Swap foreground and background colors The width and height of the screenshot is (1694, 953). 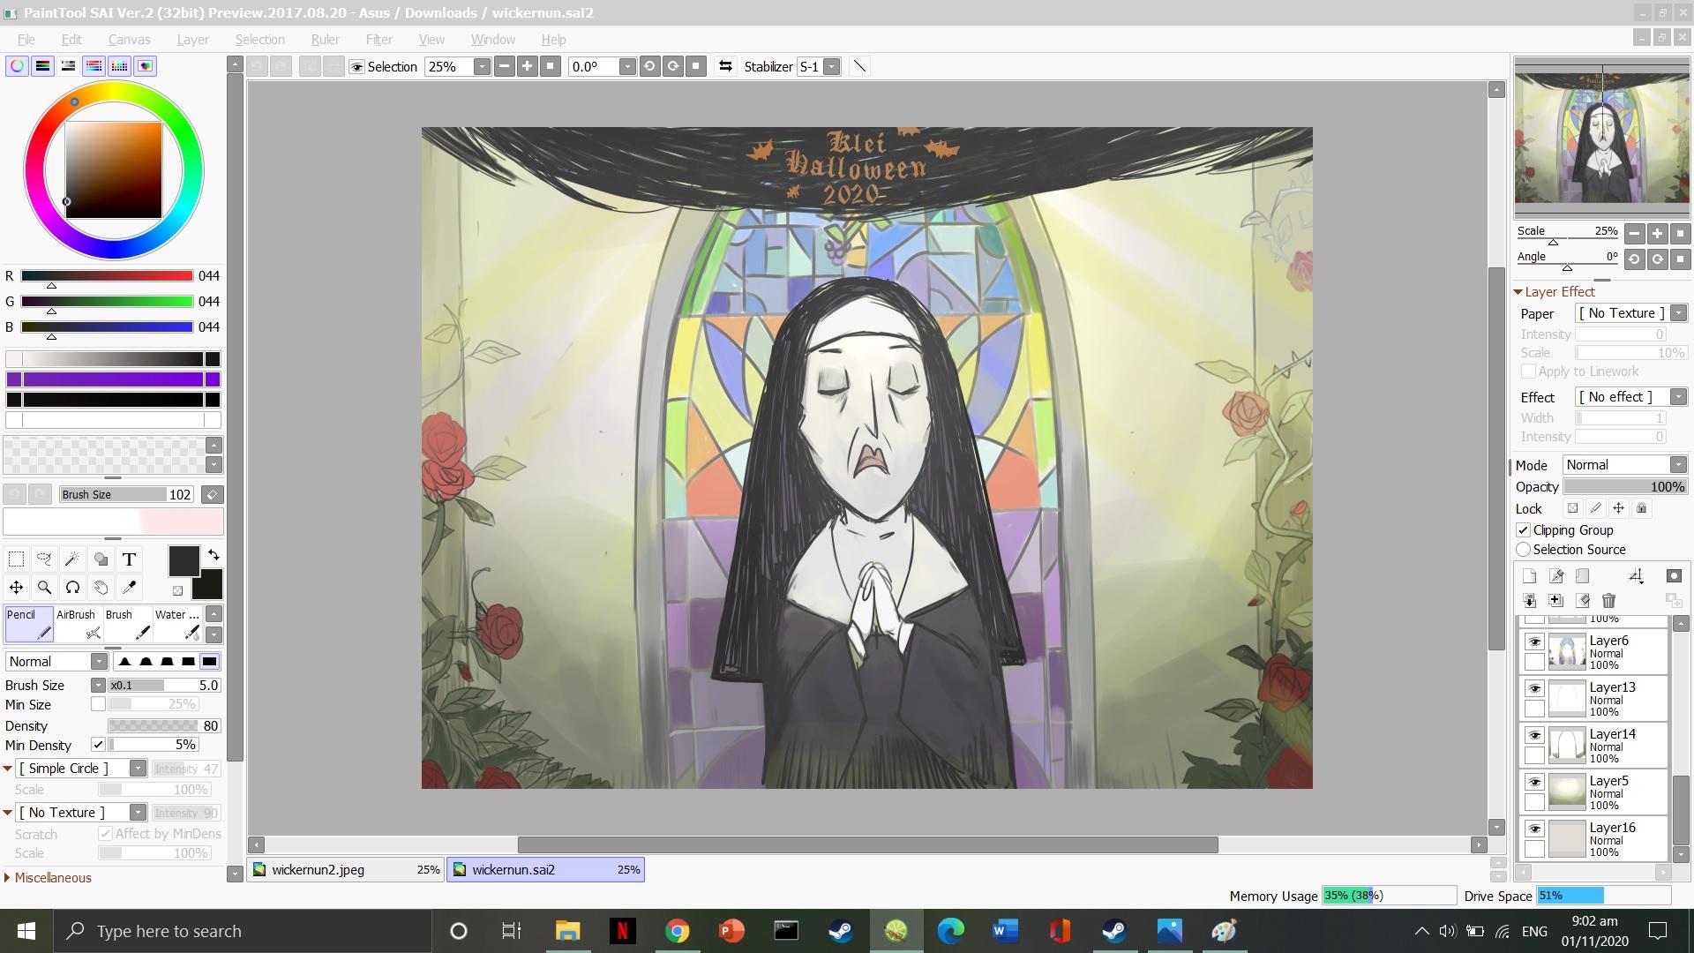click(214, 555)
